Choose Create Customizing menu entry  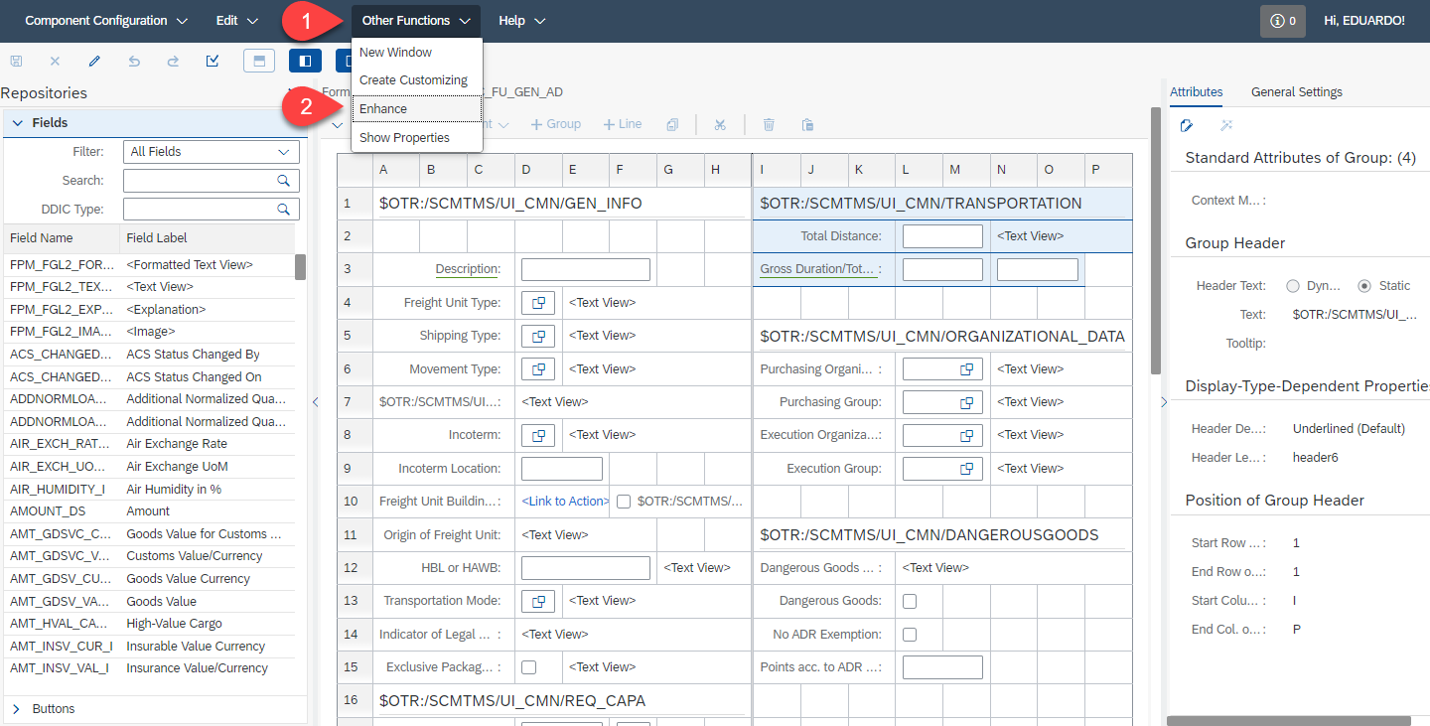pos(417,80)
